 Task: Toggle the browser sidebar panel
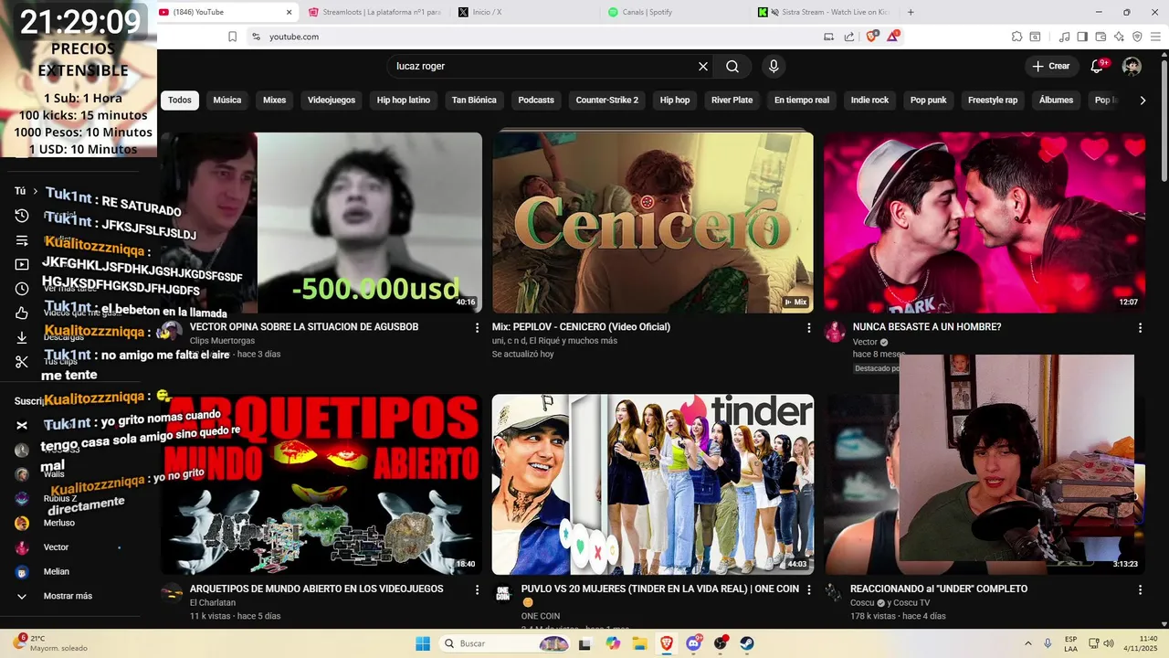(x=1082, y=37)
